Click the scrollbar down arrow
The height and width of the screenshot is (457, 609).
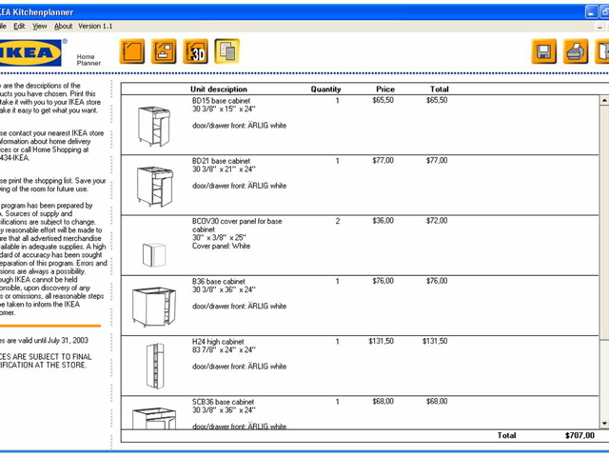[604, 423]
